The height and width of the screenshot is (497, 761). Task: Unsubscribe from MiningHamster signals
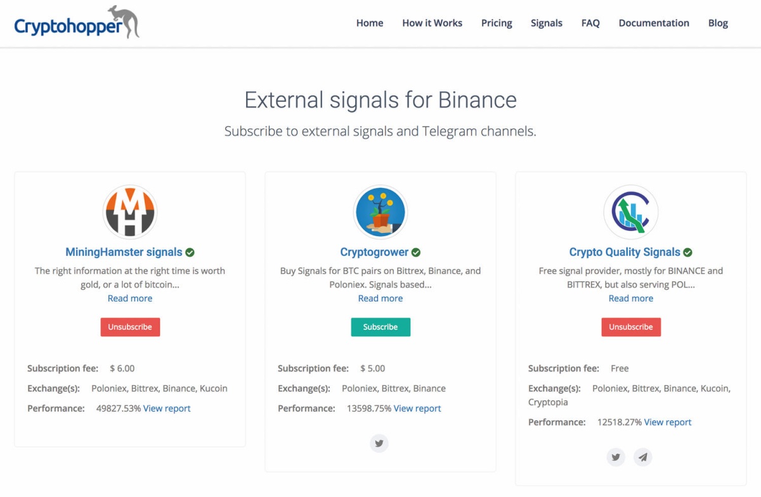[130, 327]
